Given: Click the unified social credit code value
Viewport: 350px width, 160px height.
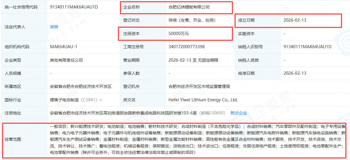Looking at the screenshot, I should point(74,7).
